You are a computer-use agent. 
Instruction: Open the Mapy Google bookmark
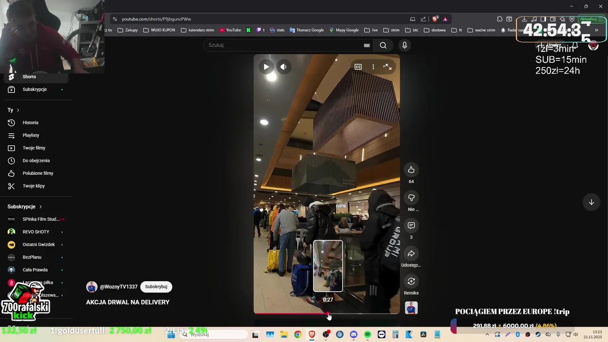pyautogui.click(x=344, y=30)
